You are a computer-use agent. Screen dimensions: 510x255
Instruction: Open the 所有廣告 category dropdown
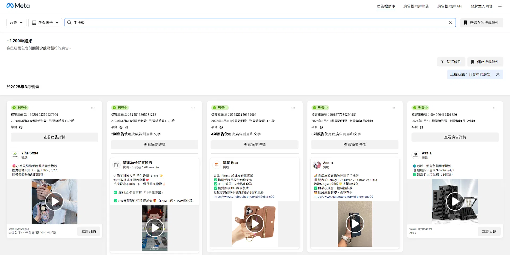pyautogui.click(x=45, y=23)
